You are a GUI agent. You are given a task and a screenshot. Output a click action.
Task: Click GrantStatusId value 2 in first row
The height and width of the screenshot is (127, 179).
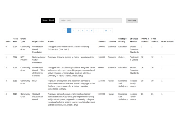tap(162, 47)
